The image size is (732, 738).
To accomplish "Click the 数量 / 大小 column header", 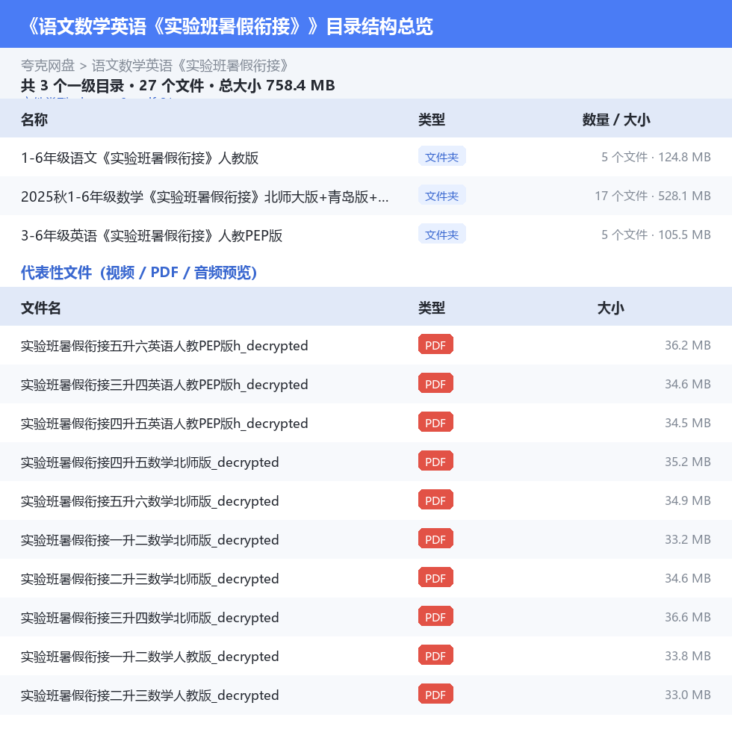I will pyautogui.click(x=616, y=120).
